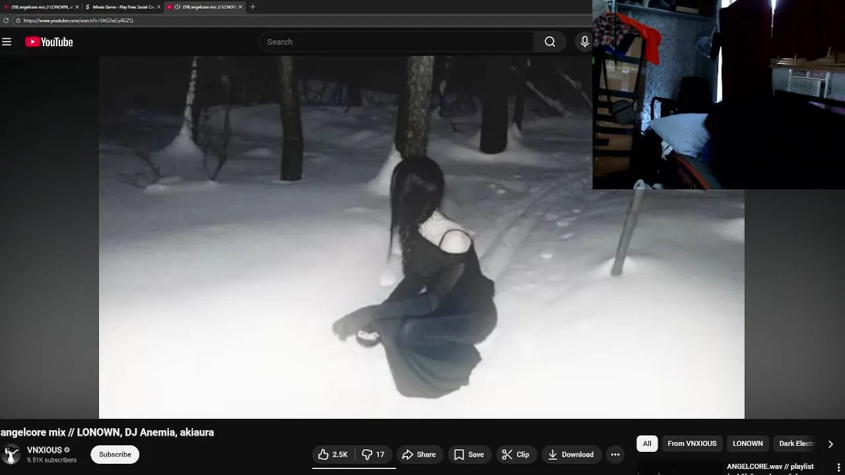Click the magnifier search button
Viewport: 845px width, 475px height.
550,42
